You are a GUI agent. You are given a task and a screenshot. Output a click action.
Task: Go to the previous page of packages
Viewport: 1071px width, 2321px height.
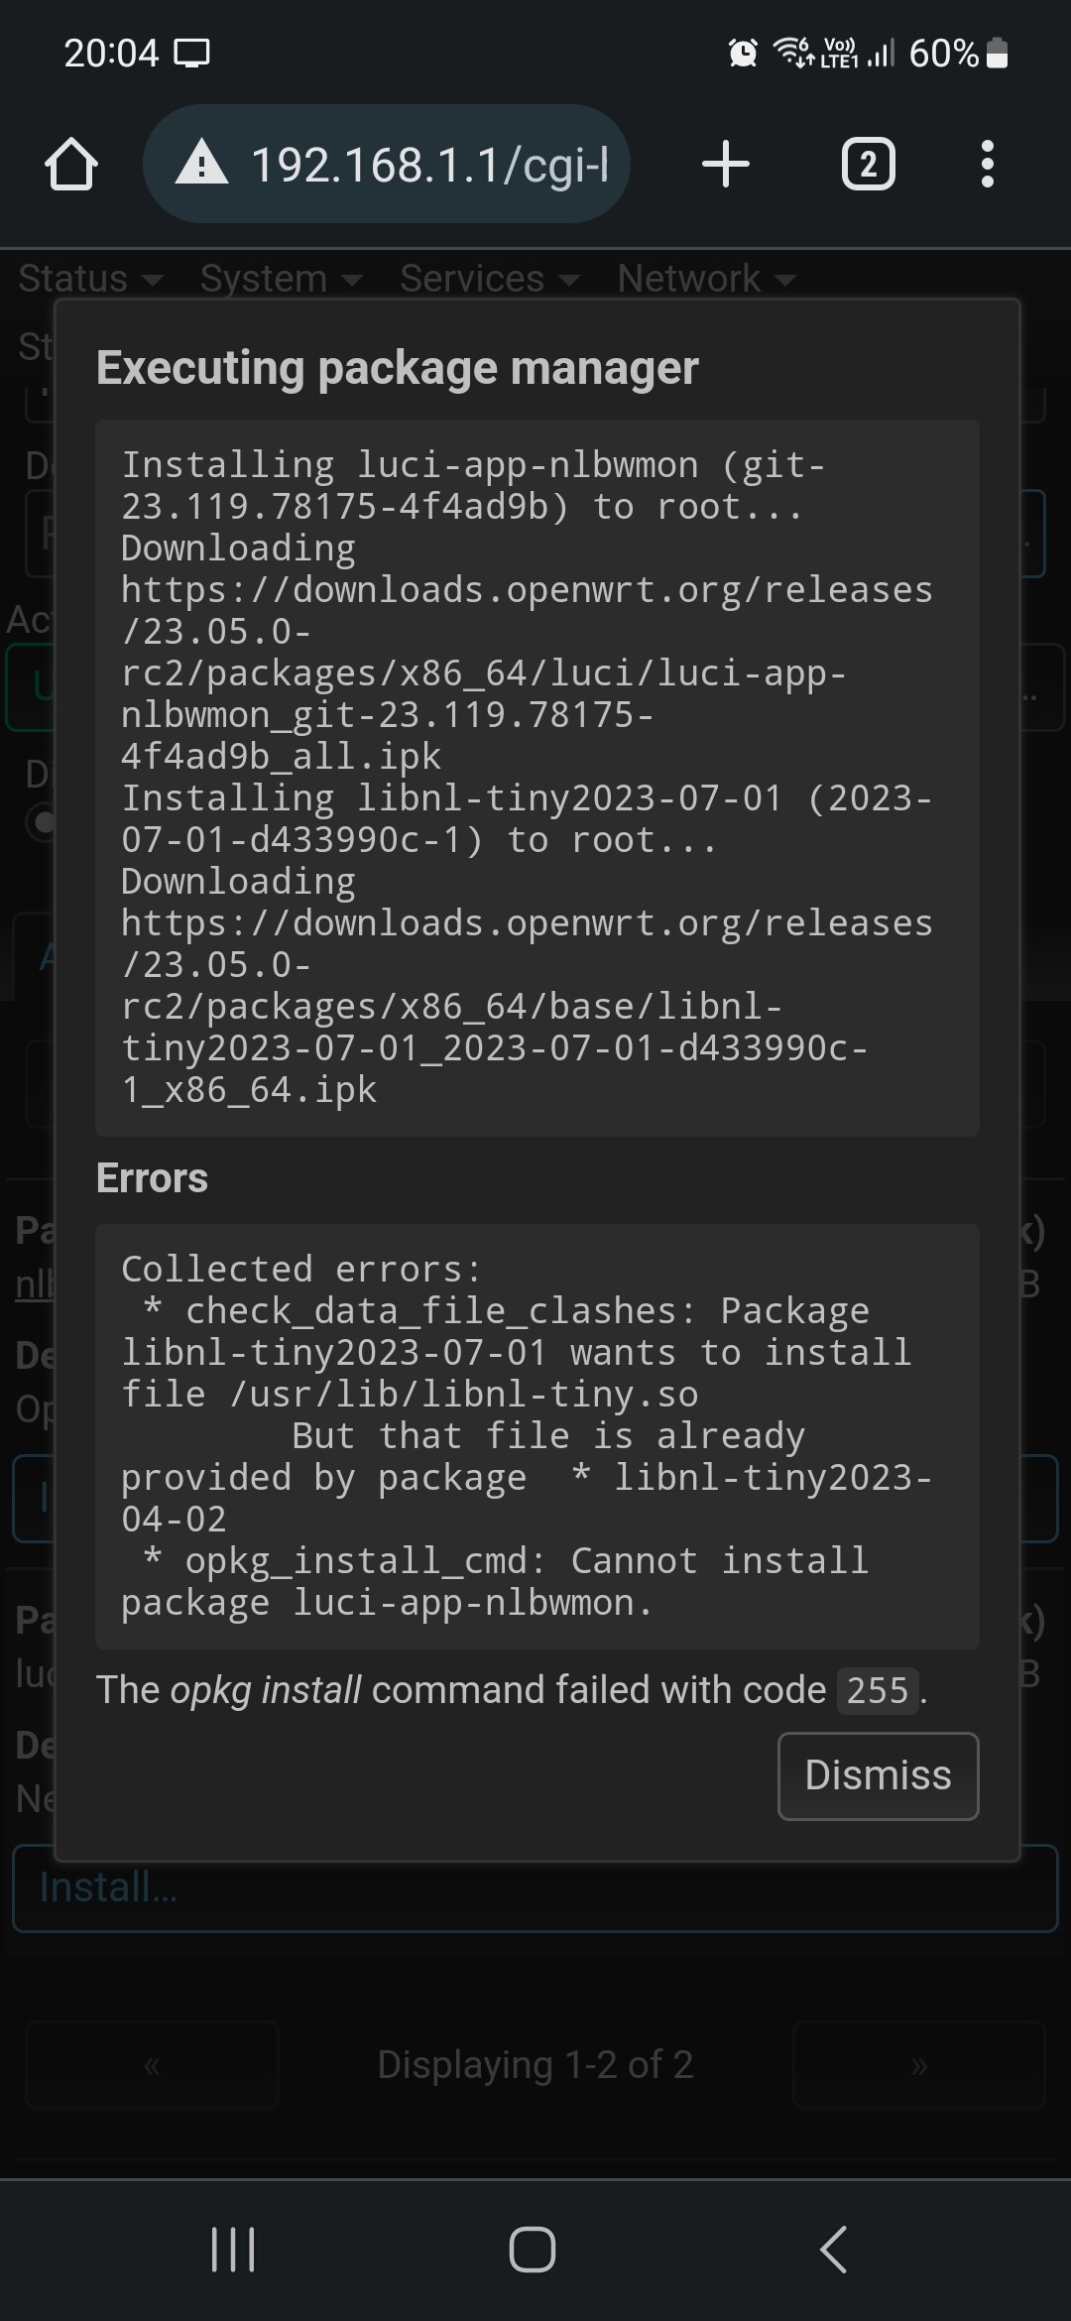point(152,2065)
